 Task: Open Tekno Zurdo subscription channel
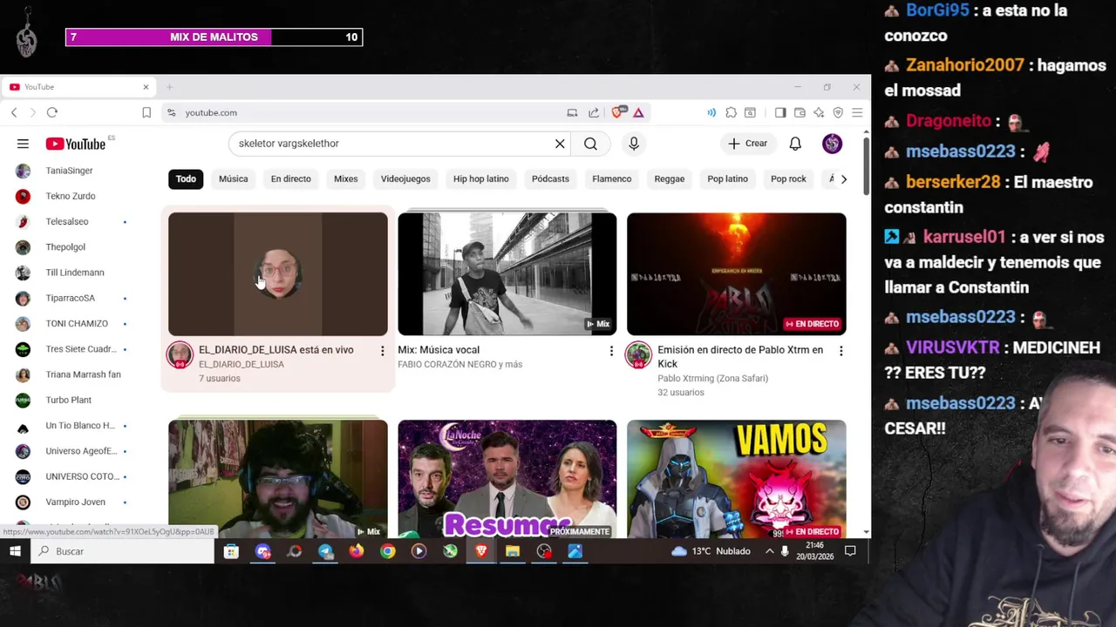tap(70, 196)
